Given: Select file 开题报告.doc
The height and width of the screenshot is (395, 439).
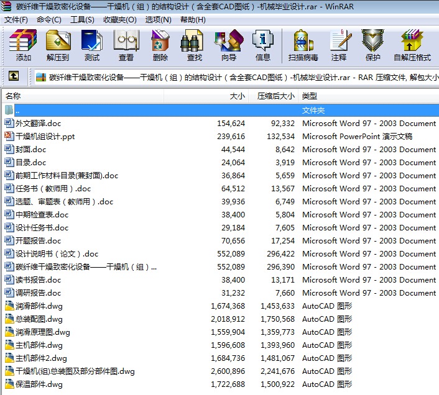Looking at the screenshot, I should [x=38, y=241].
